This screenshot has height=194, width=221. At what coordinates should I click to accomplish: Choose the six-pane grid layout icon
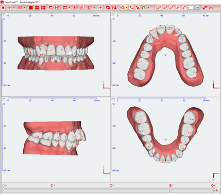point(43,8)
